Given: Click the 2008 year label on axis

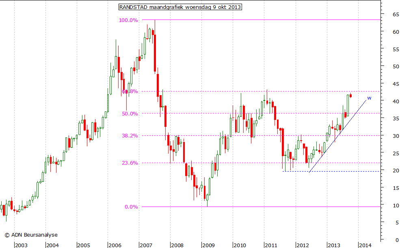Looking at the screenshot, I should [x=177, y=246].
